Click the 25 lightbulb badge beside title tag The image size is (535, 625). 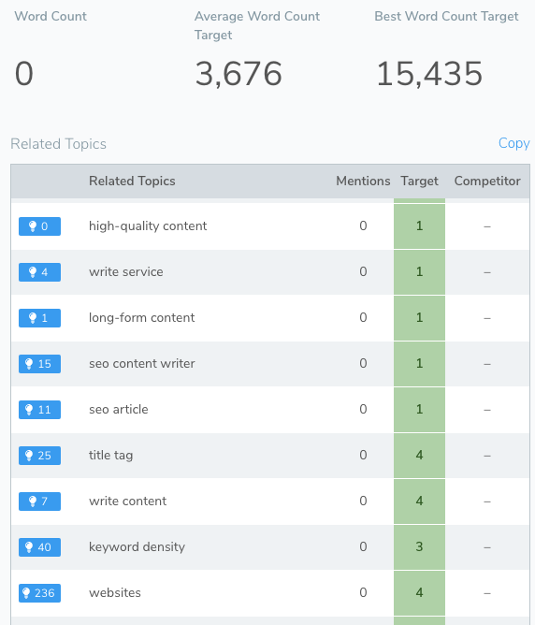[39, 456]
